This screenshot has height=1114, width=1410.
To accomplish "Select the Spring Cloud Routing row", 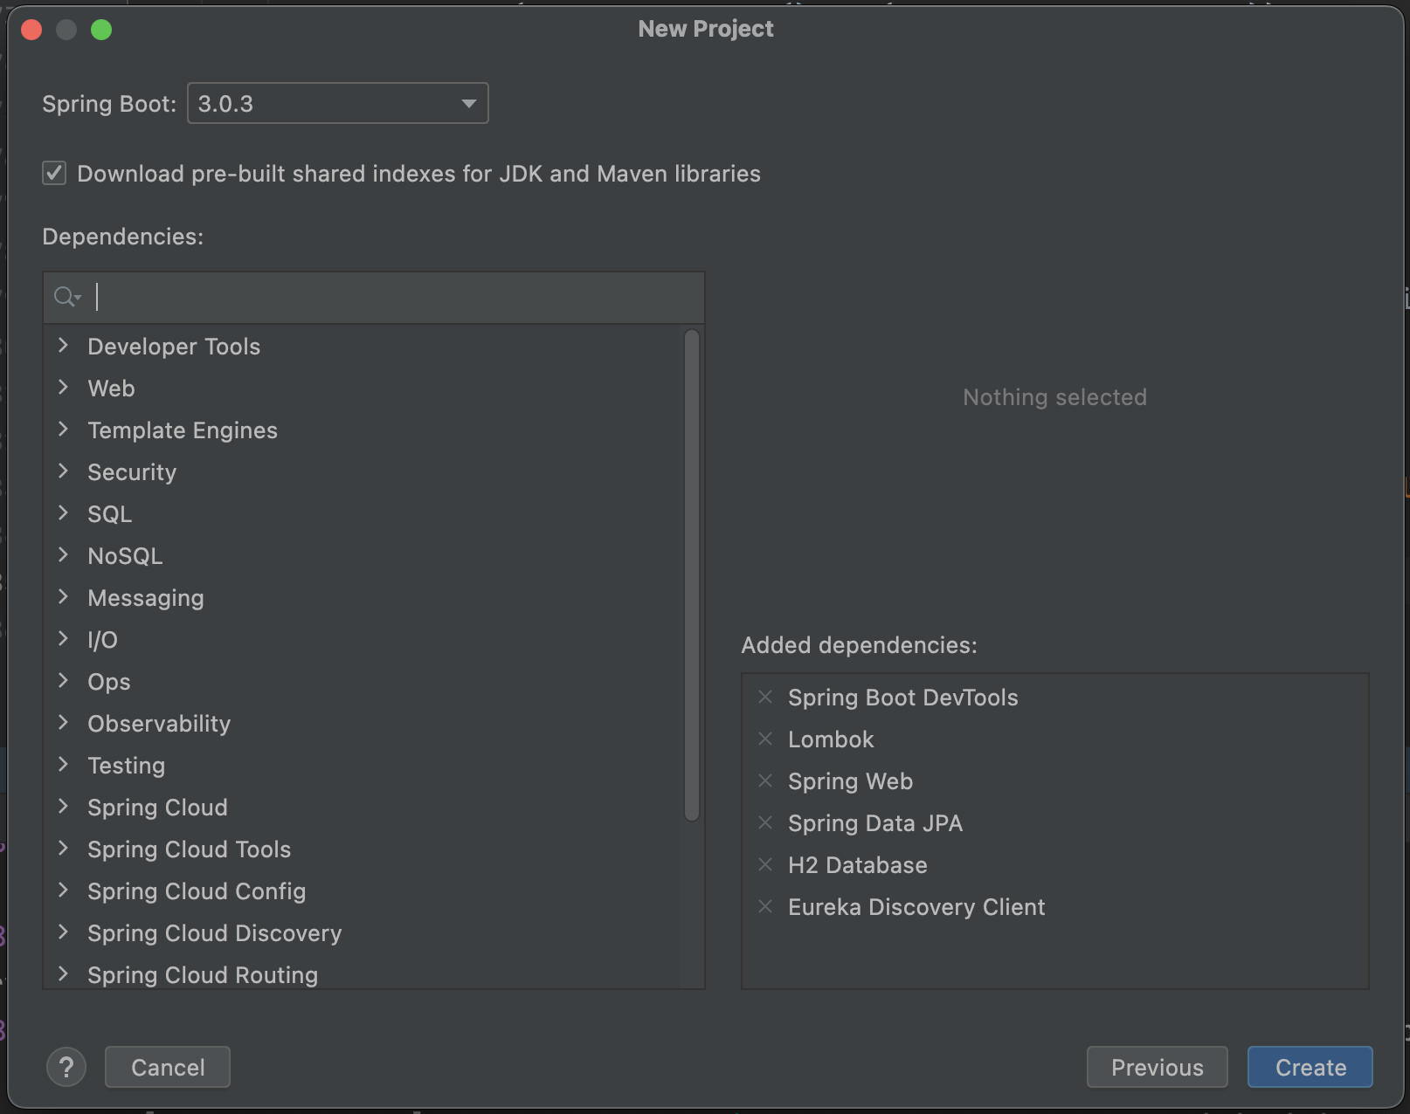I will (363, 973).
